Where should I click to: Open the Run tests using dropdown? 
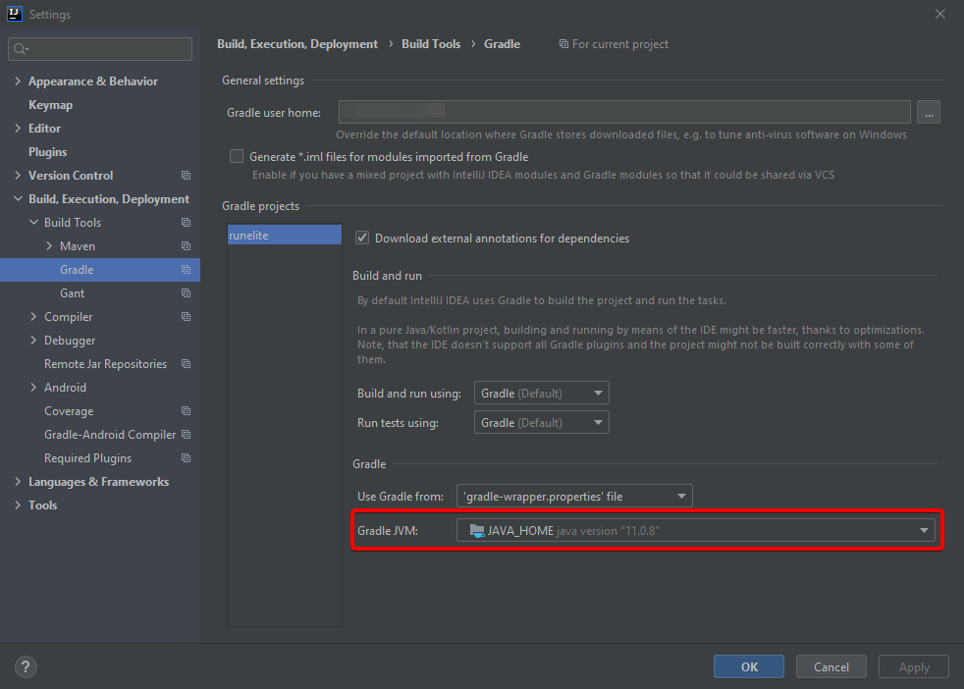(x=541, y=423)
